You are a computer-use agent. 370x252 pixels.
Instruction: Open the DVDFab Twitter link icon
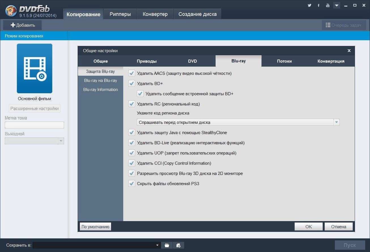(x=309, y=5)
